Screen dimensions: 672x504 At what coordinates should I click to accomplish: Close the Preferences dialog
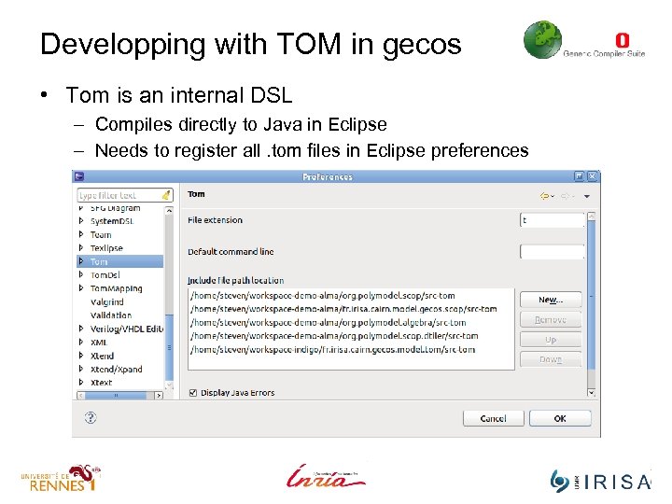592,176
